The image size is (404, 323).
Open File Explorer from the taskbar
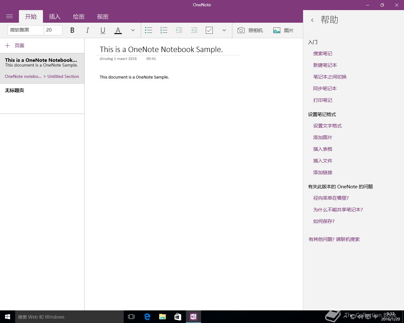tap(162, 317)
